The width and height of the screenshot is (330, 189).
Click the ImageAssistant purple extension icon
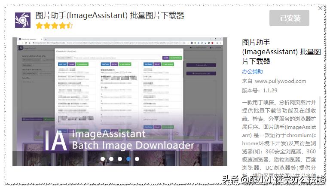(x=23, y=20)
